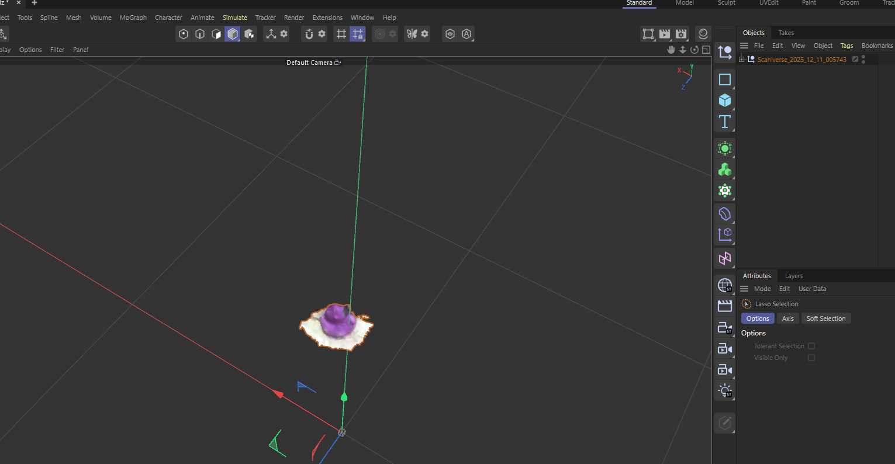Switch to the highlighted Polygons mode
895x464 pixels.
tap(233, 34)
